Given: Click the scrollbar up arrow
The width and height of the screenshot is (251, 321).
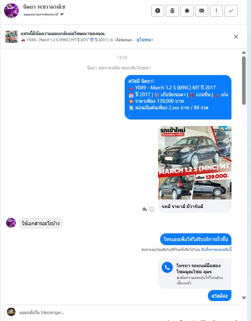Looking at the screenshot, I should tap(244, 53).
